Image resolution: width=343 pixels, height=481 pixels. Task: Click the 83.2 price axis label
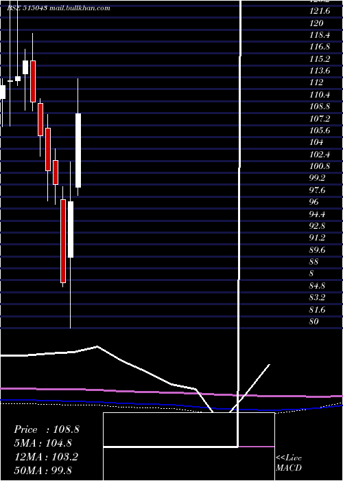click(318, 298)
